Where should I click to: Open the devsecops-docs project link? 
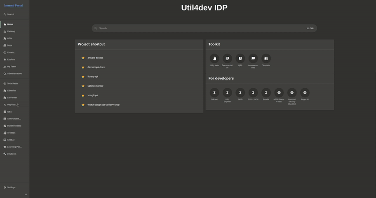(96, 67)
